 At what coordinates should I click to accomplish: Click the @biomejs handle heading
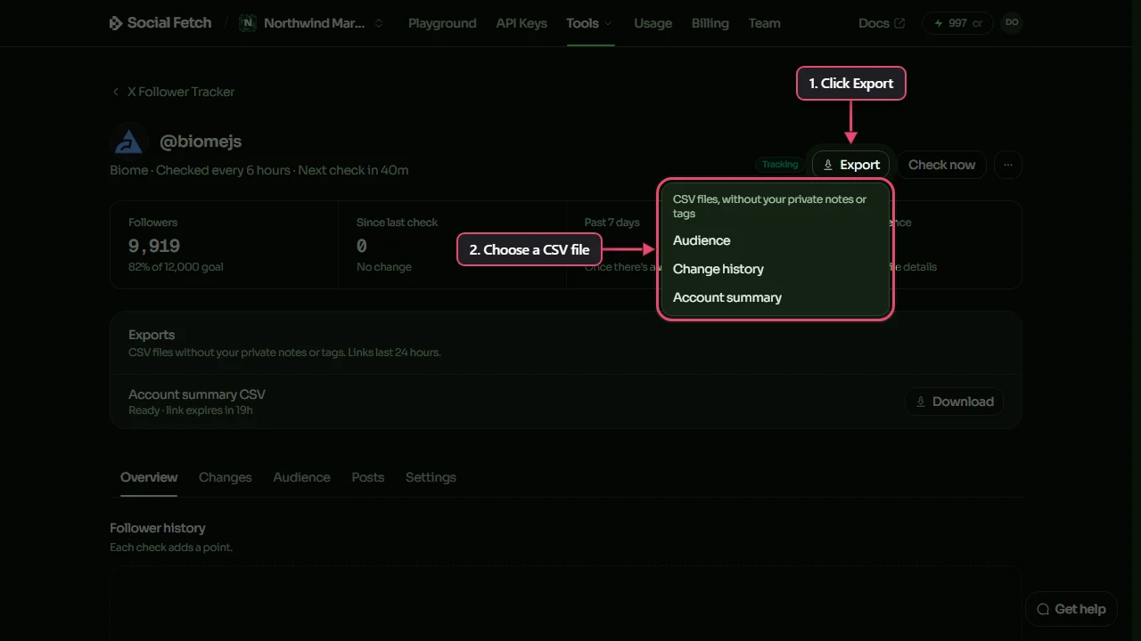click(x=201, y=142)
